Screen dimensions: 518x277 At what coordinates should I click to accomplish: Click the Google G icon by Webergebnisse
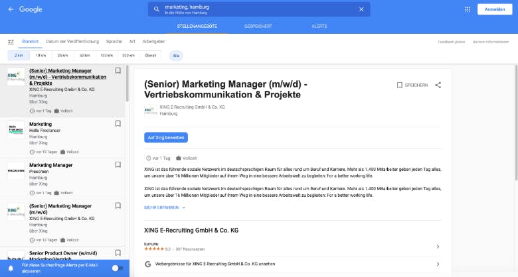pos(148,264)
